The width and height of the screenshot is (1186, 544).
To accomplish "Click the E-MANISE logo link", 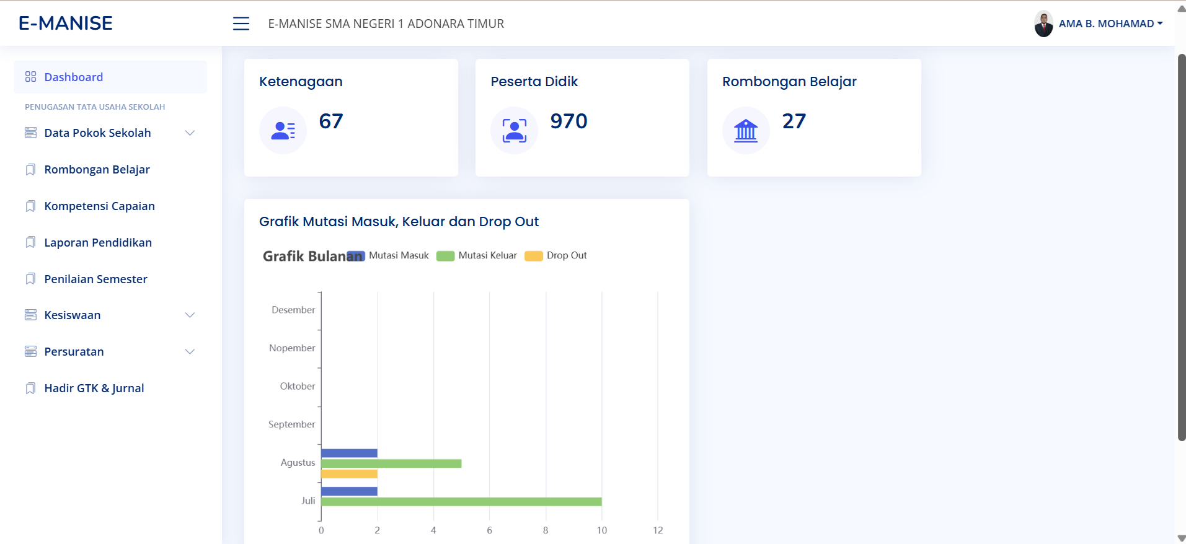I will (66, 24).
